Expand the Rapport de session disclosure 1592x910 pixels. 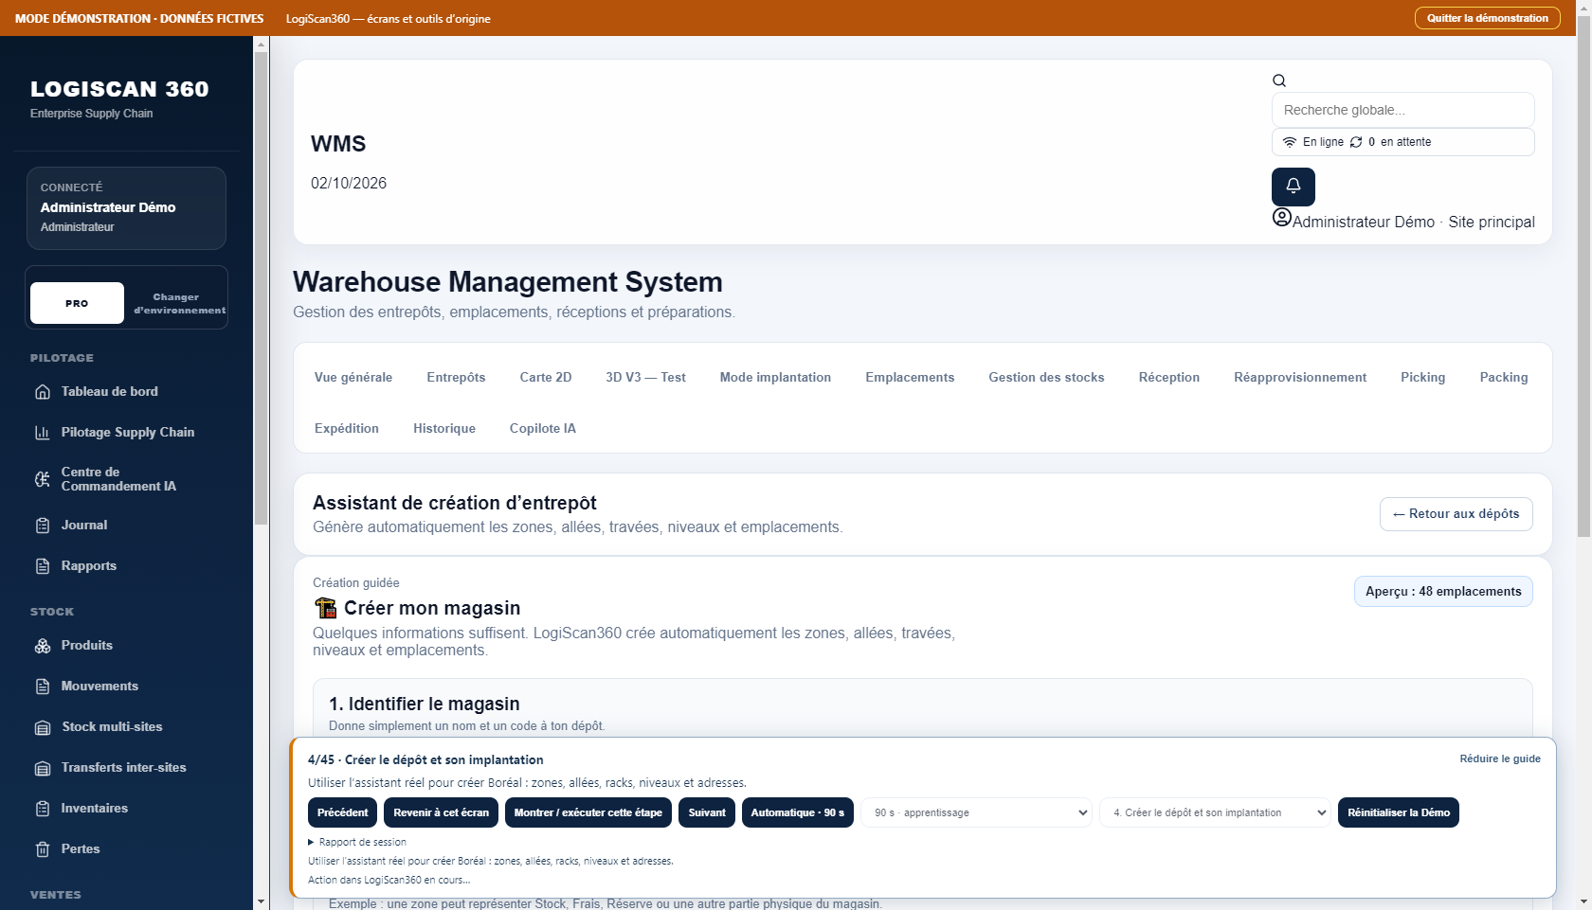point(357,842)
